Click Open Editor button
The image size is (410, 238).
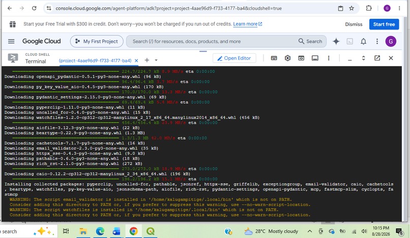[x=235, y=58]
